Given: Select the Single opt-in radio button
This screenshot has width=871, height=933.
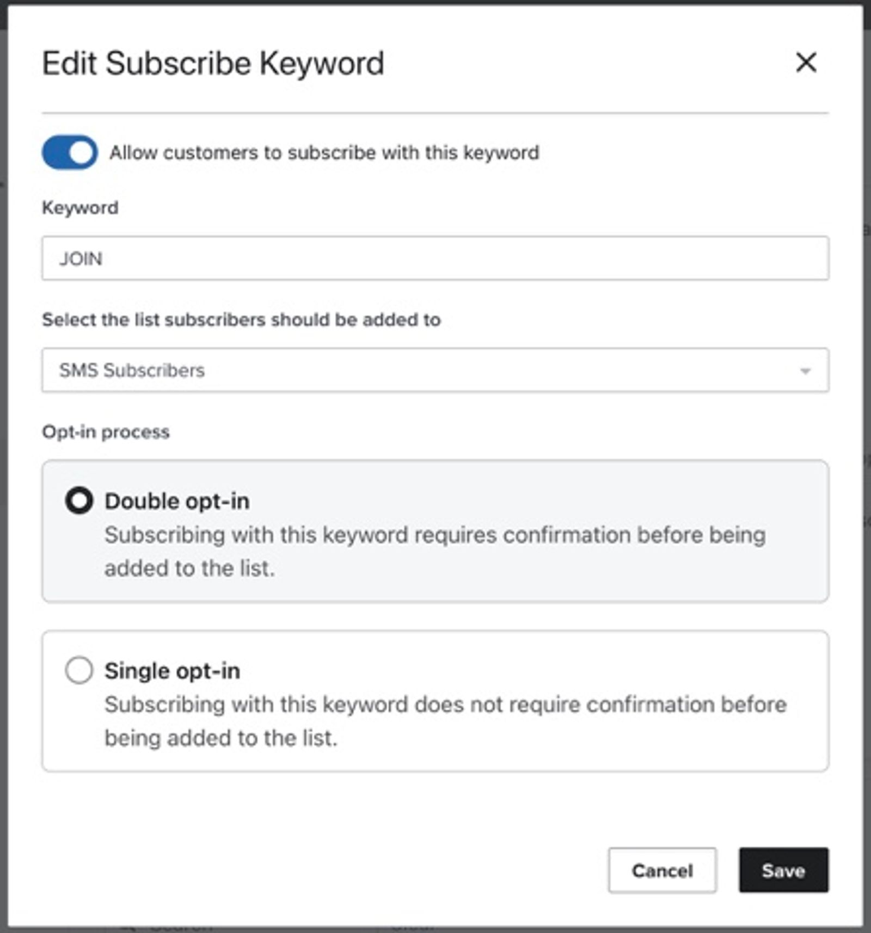Looking at the screenshot, I should tap(79, 670).
